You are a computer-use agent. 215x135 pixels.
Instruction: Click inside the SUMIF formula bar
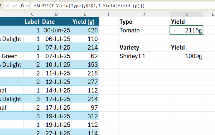tap(123, 6)
